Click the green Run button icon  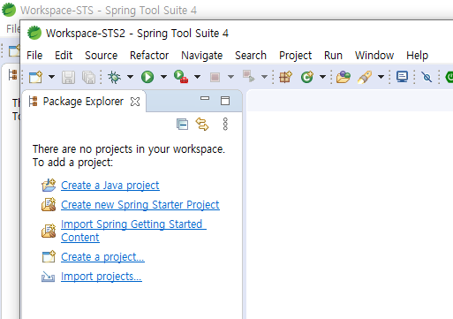[147, 77]
